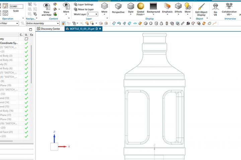This screenshot has height=160, width=241.
Task: Click Edit Object Display brush
Action: [201, 9]
